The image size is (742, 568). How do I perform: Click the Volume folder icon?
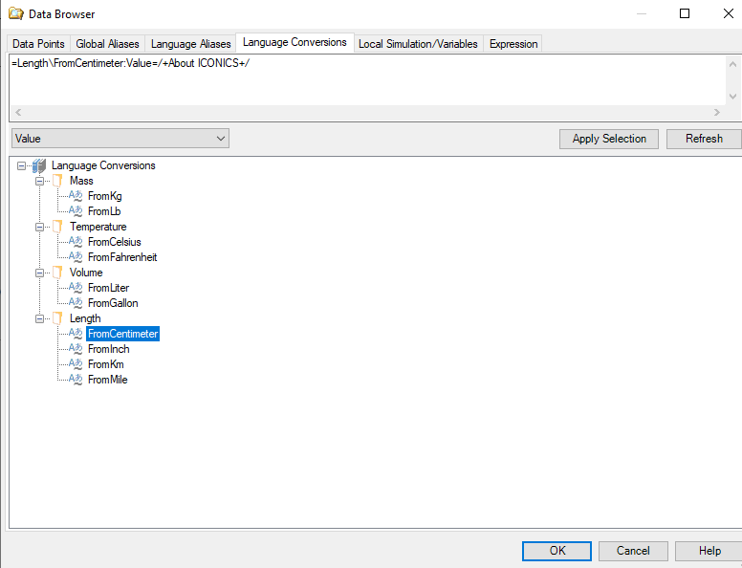pos(58,273)
